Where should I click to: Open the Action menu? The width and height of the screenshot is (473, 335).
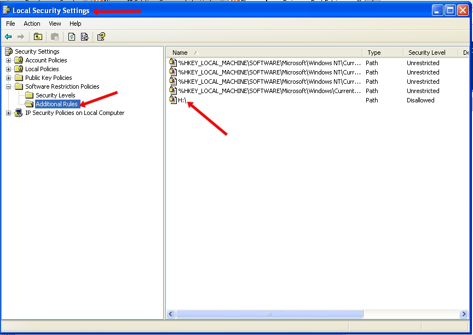(32, 24)
